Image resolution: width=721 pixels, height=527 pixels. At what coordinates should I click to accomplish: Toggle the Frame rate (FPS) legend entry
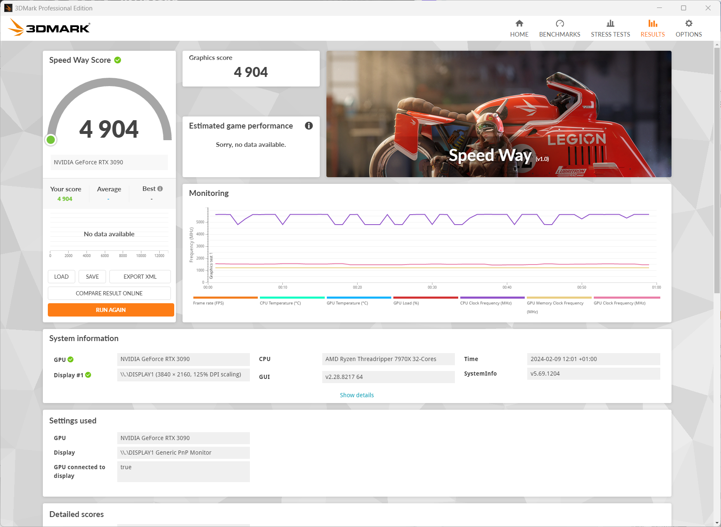pyautogui.click(x=225, y=301)
